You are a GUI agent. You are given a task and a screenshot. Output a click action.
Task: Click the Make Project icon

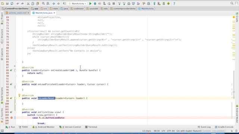click(64, 3)
